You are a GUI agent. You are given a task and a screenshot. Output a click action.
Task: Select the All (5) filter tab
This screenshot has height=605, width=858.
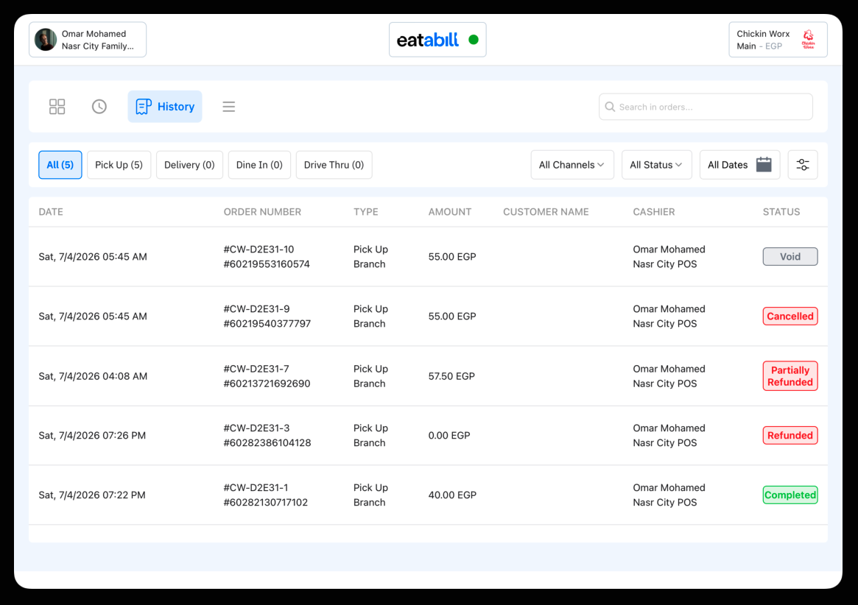pos(60,165)
